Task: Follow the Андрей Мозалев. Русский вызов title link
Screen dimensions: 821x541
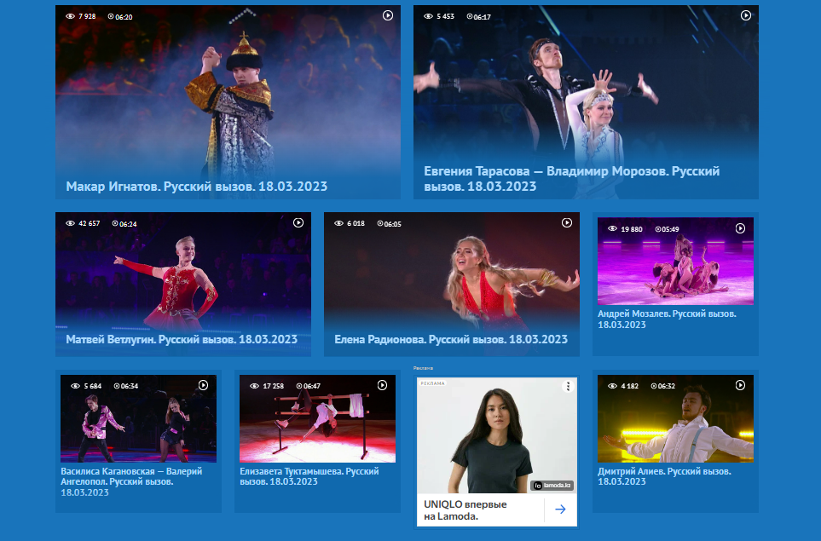Action: [667, 319]
